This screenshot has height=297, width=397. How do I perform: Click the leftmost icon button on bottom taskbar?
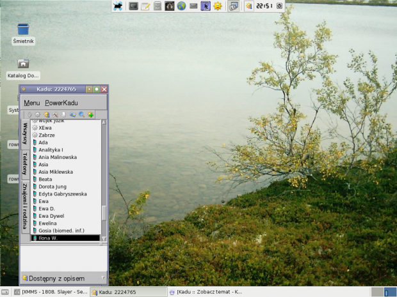[x=5, y=292]
